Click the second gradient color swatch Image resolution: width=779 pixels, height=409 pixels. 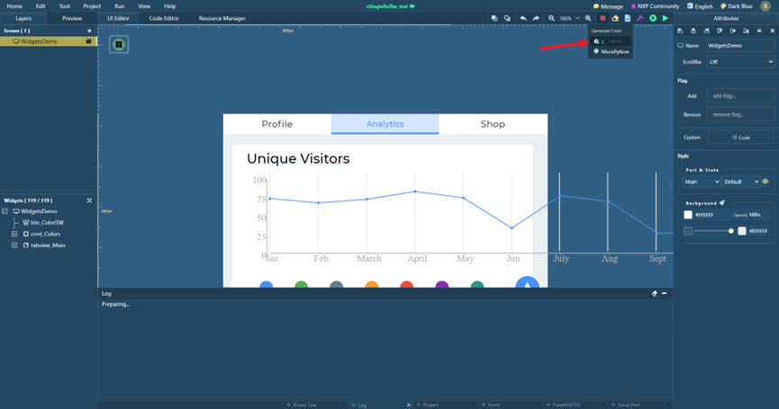742,231
